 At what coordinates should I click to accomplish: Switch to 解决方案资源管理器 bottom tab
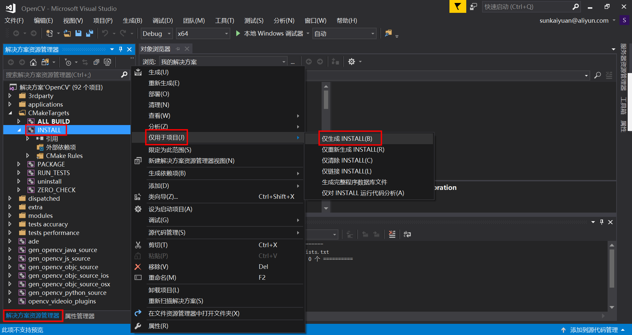33,316
